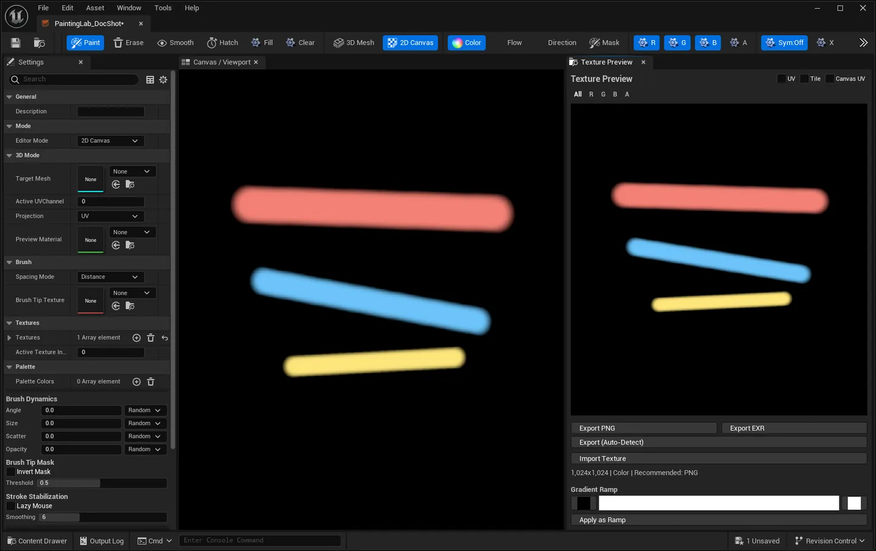The image size is (876, 551).
Task: Open the Projection dropdown
Action: click(110, 216)
